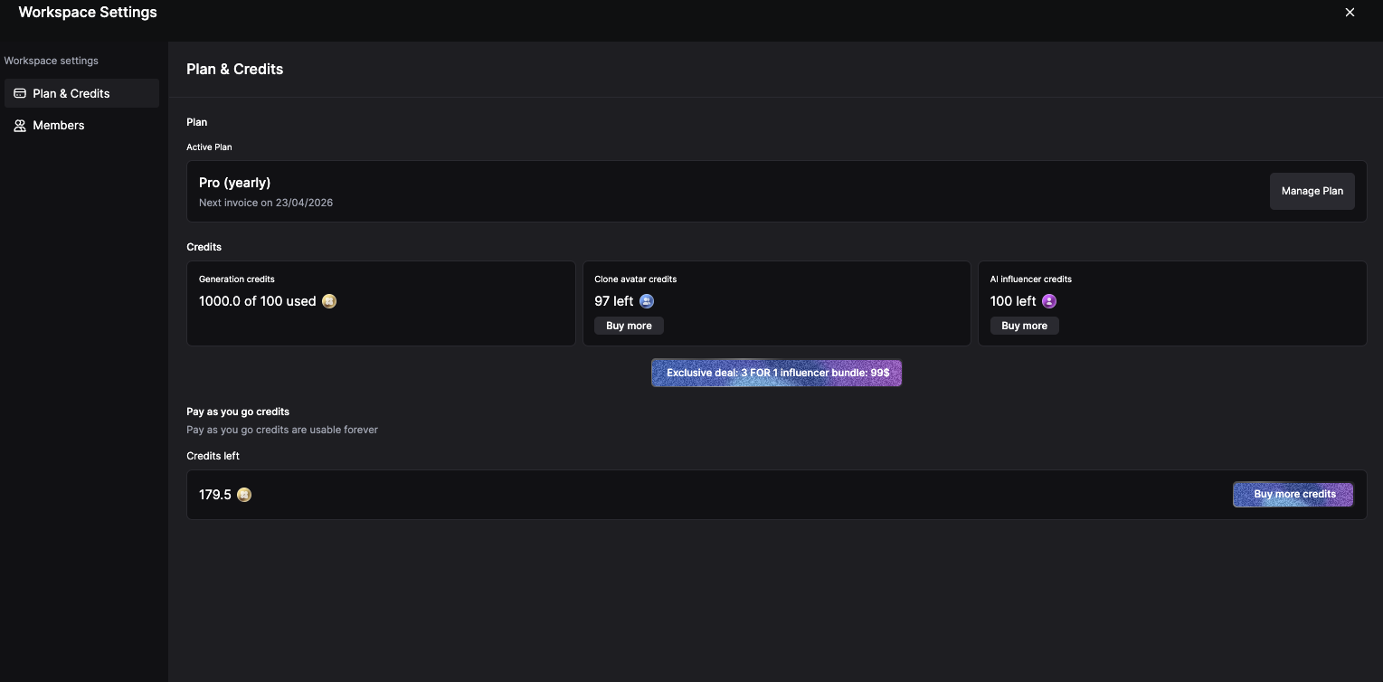Click the 97 left value
The image size is (1383, 682).
pyautogui.click(x=614, y=301)
